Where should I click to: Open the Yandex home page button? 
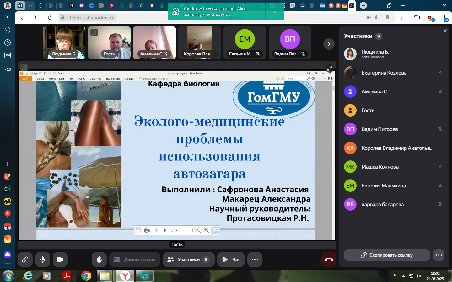(x=36, y=18)
